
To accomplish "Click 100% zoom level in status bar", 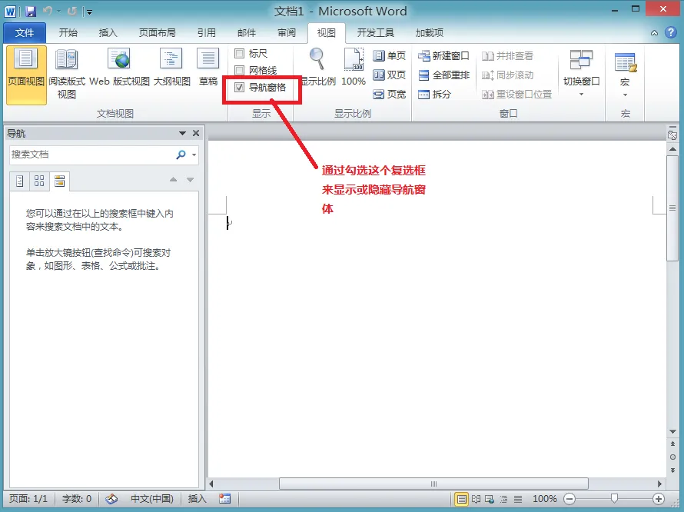I will (544, 498).
